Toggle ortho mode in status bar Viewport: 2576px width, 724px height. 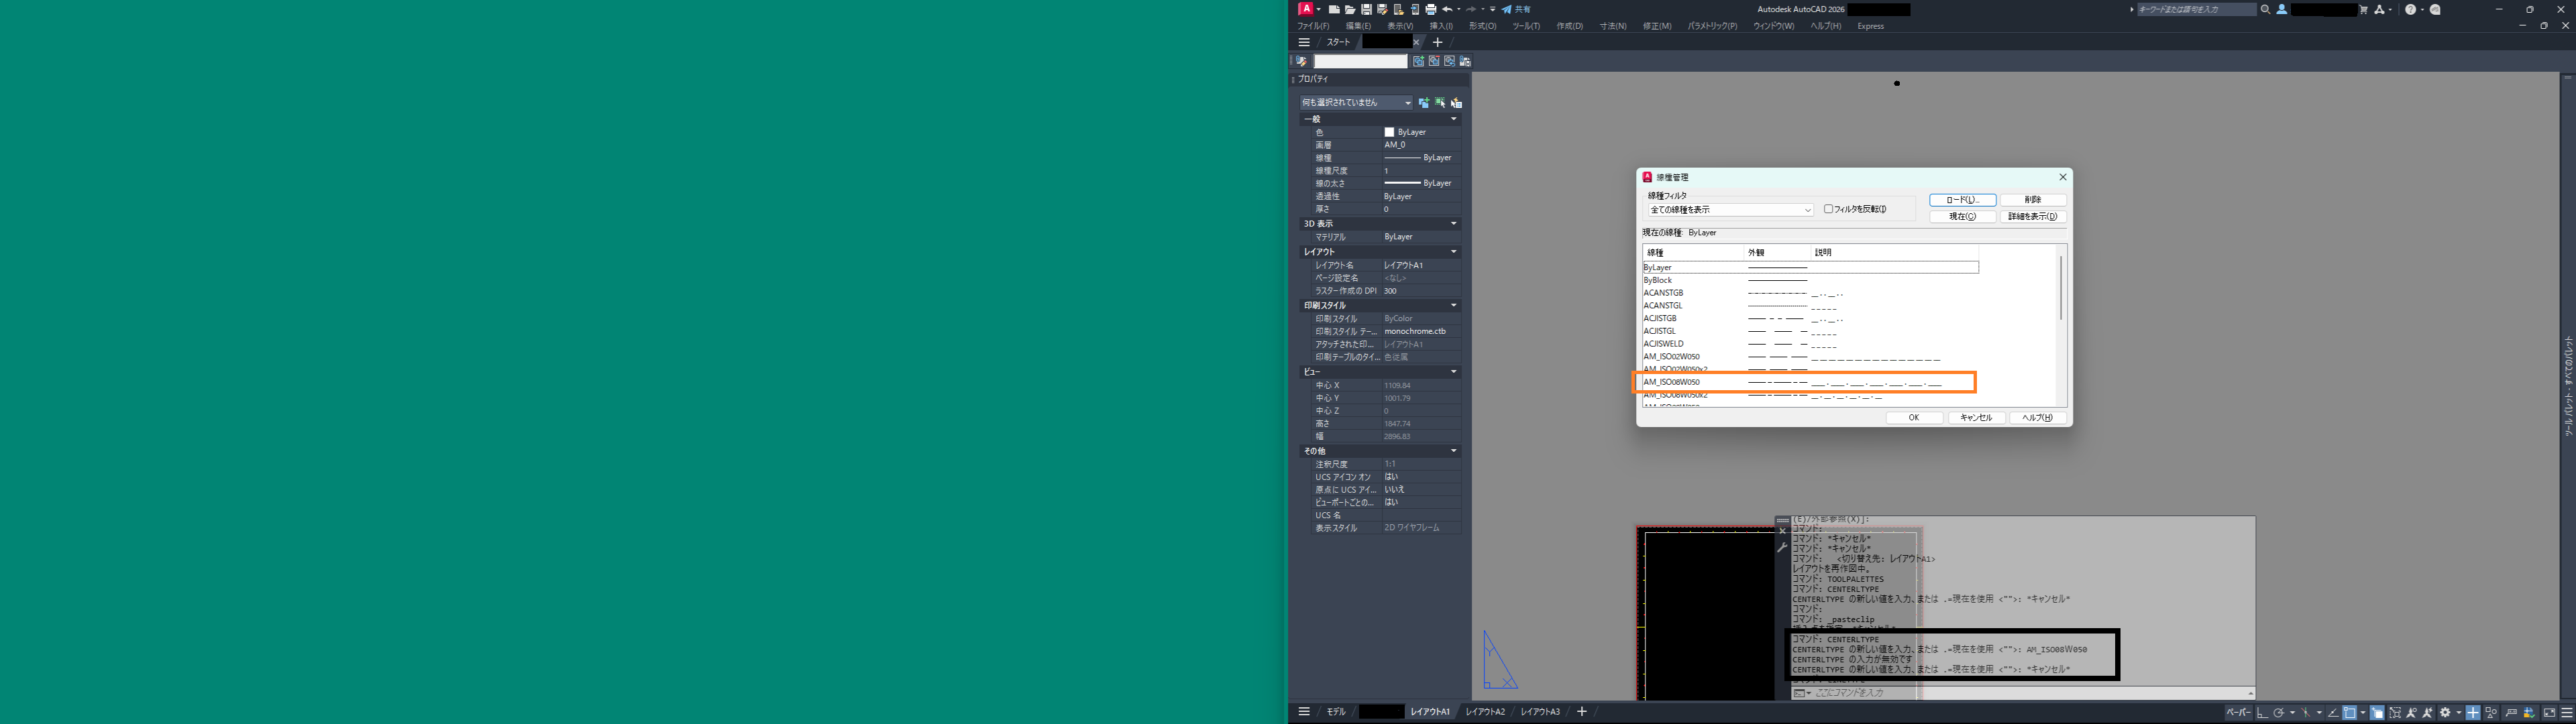pos(2263,713)
